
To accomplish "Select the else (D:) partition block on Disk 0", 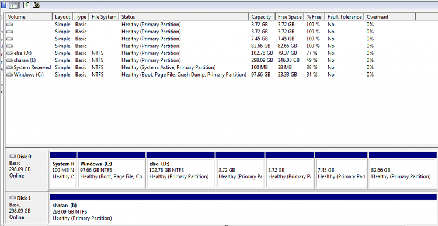I will tap(180, 171).
